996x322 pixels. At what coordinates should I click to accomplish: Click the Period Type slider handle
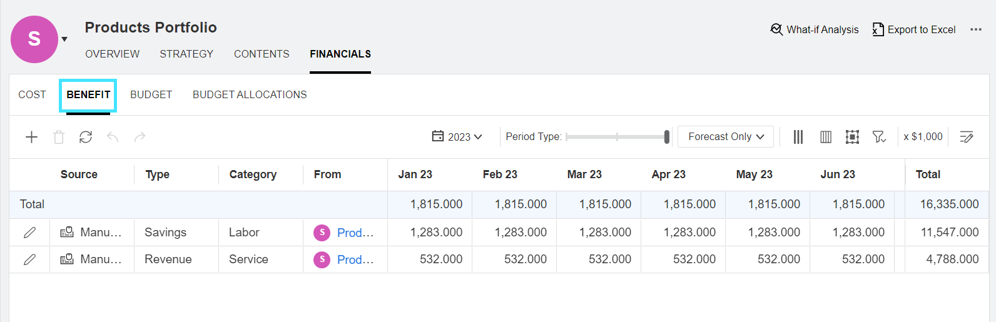[x=667, y=137]
